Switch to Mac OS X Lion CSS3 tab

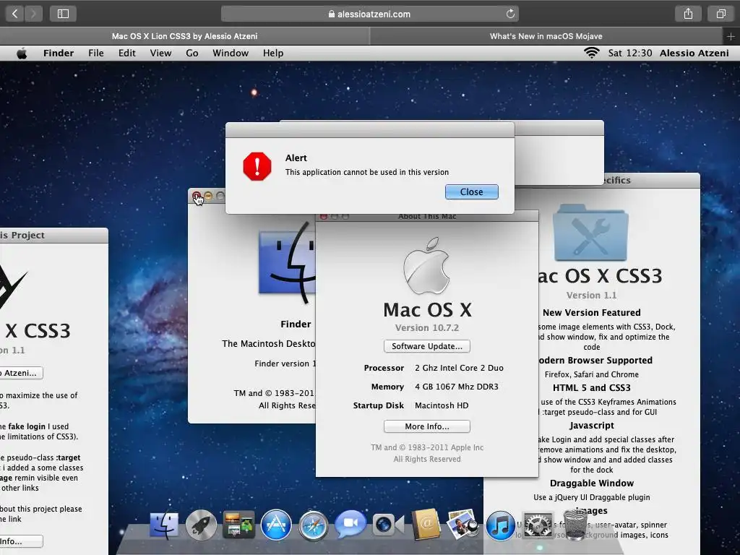(x=184, y=36)
